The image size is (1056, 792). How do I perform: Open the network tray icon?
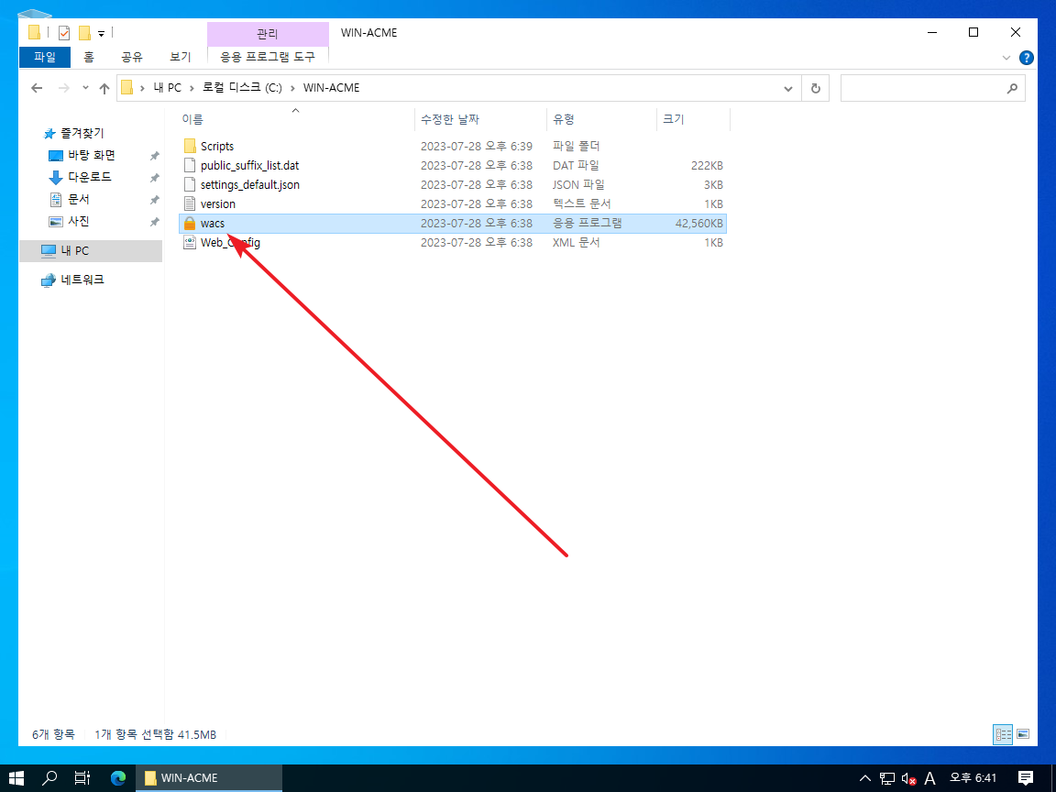pos(887,778)
